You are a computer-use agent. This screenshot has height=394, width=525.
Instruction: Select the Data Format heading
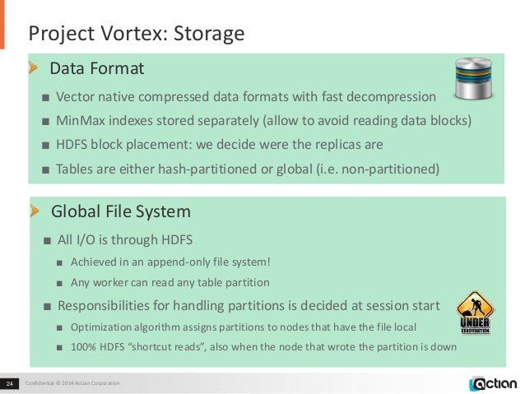click(x=97, y=68)
